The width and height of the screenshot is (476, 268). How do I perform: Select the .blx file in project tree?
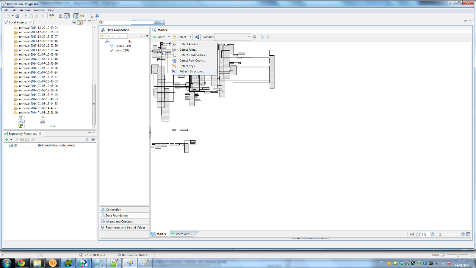32,117
